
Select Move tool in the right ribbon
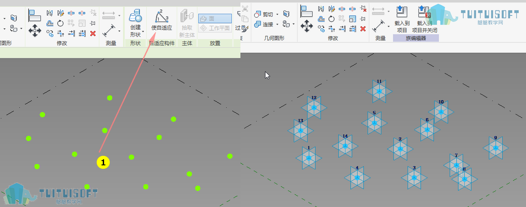306,26
